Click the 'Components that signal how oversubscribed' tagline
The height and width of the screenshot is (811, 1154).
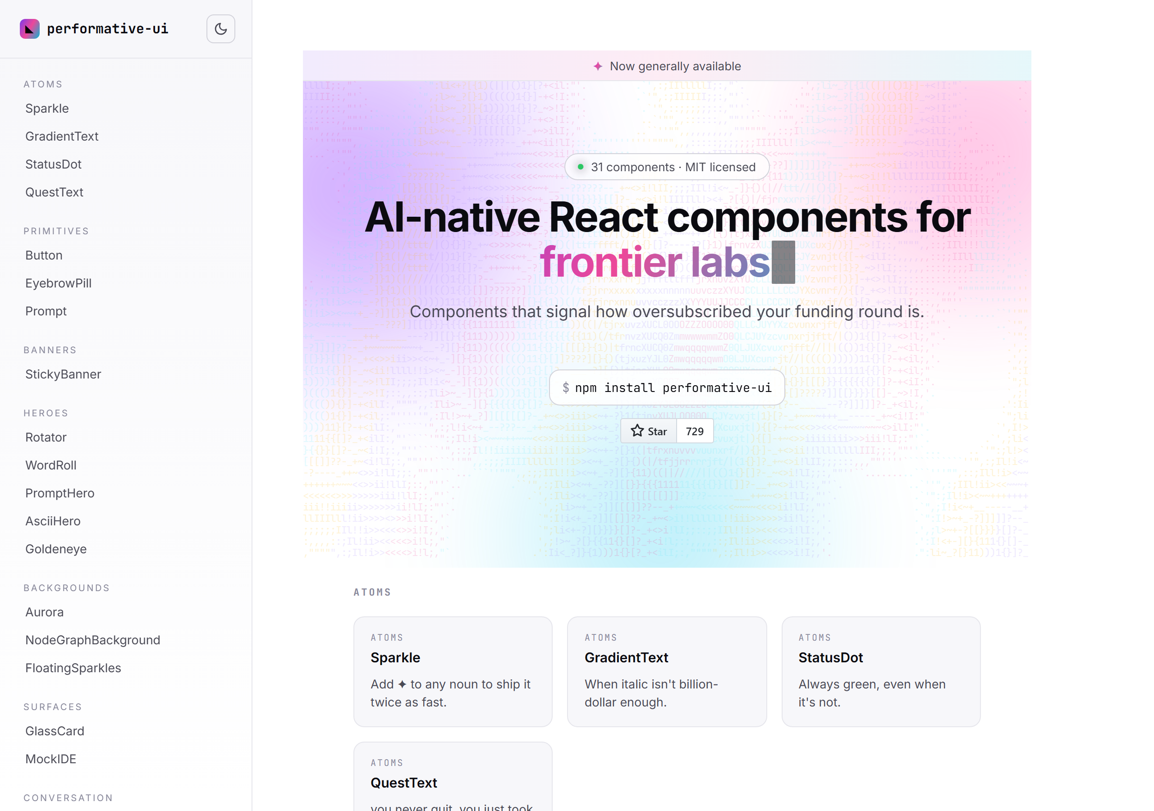pos(667,311)
